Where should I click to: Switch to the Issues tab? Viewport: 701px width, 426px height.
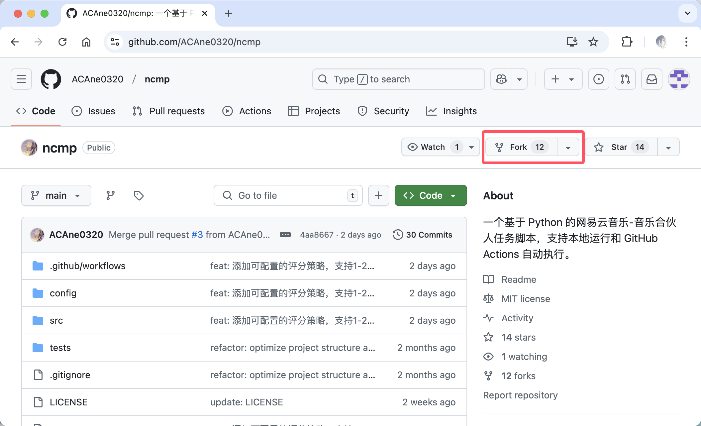coord(93,111)
